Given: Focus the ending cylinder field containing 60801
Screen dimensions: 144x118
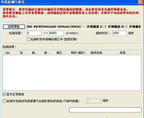Looking at the screenshot, I should click(x=56, y=33).
